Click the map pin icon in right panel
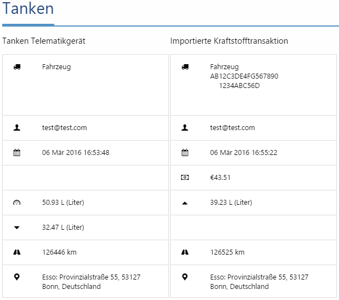This screenshot has width=339, height=300. click(185, 277)
